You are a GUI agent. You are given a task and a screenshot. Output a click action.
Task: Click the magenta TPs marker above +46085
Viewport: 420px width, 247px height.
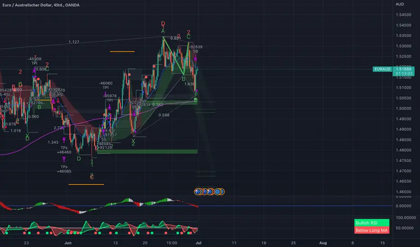click(64, 159)
